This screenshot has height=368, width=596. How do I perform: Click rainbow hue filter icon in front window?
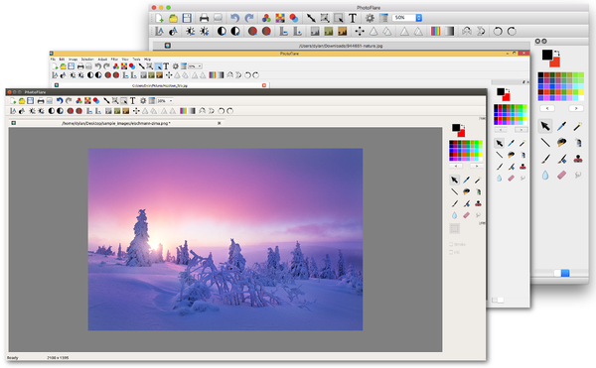183,111
